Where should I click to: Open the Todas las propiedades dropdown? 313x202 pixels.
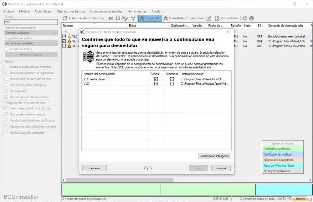tap(31, 43)
